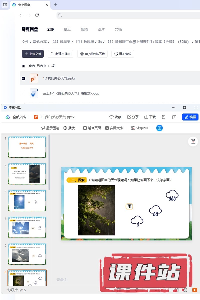Open 网站分享 in the breadcrumb path

(x=40, y=42)
